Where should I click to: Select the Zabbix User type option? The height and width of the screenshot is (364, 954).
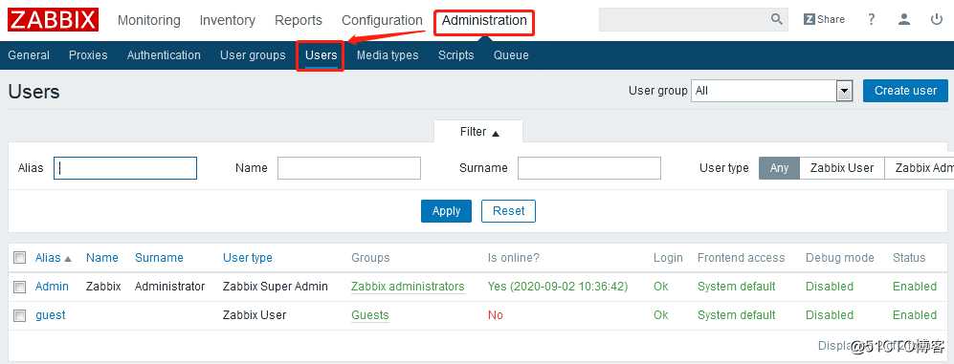pos(841,168)
